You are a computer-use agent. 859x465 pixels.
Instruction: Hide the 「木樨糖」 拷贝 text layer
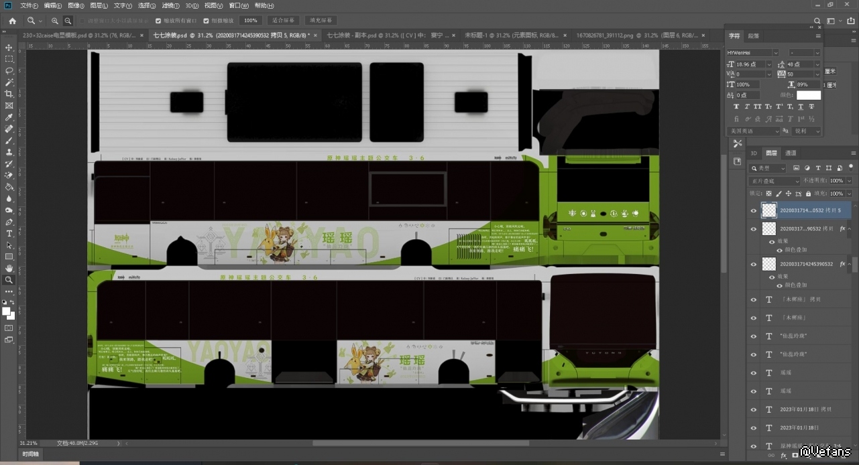[753, 300]
